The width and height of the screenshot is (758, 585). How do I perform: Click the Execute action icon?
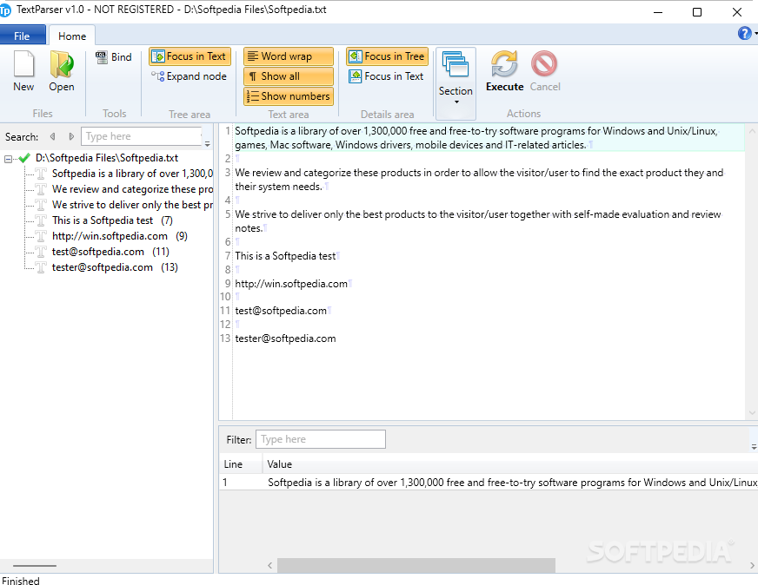click(504, 71)
